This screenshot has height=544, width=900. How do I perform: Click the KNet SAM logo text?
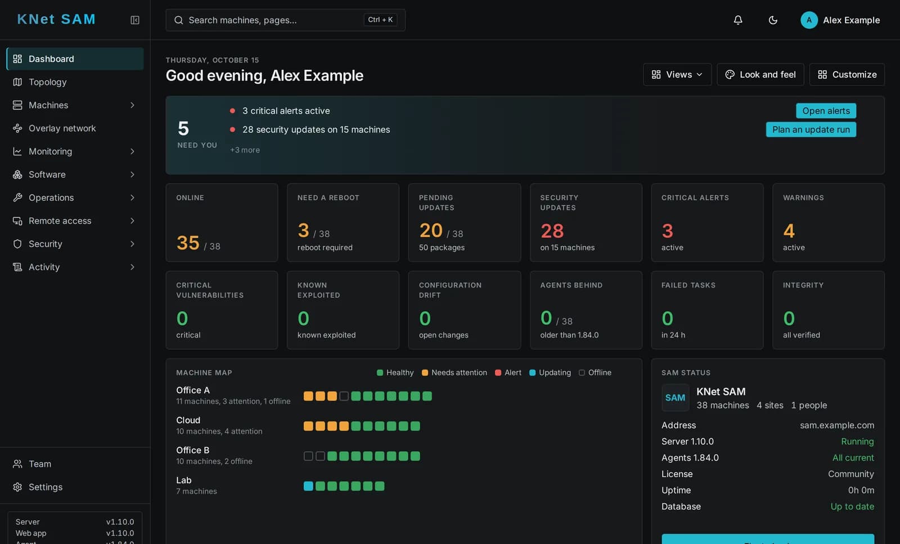click(56, 19)
